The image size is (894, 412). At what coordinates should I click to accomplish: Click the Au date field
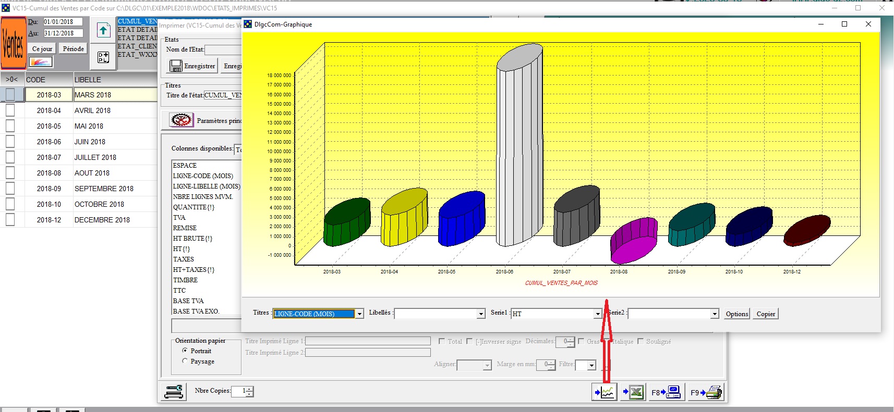[x=63, y=33]
